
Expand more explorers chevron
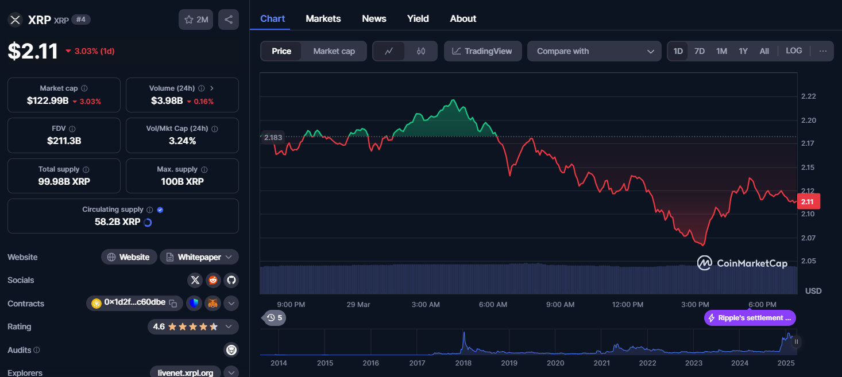coord(231,372)
